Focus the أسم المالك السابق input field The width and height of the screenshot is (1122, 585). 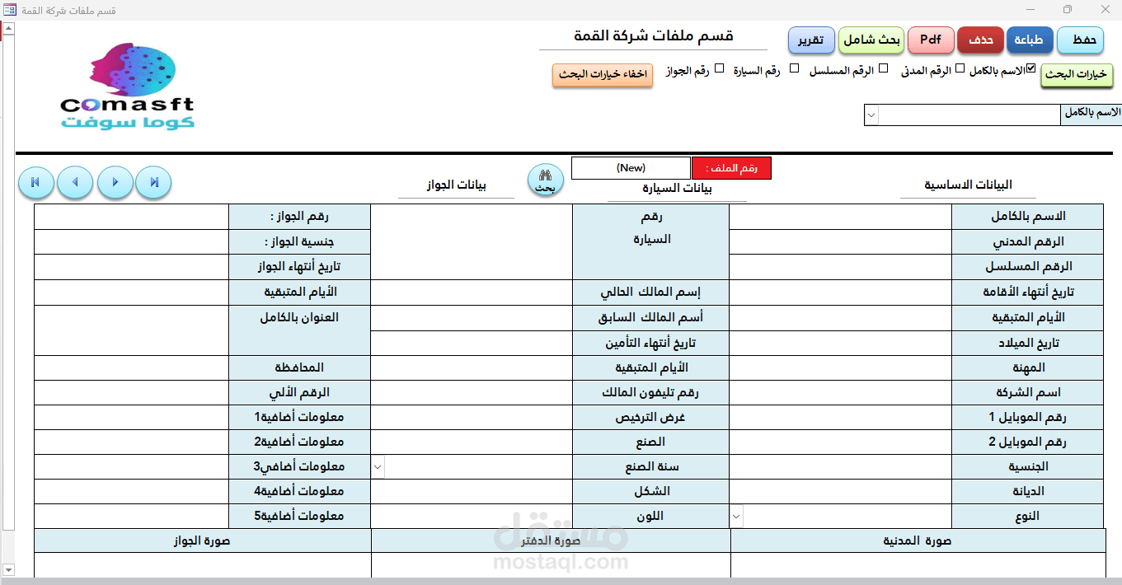[472, 318]
